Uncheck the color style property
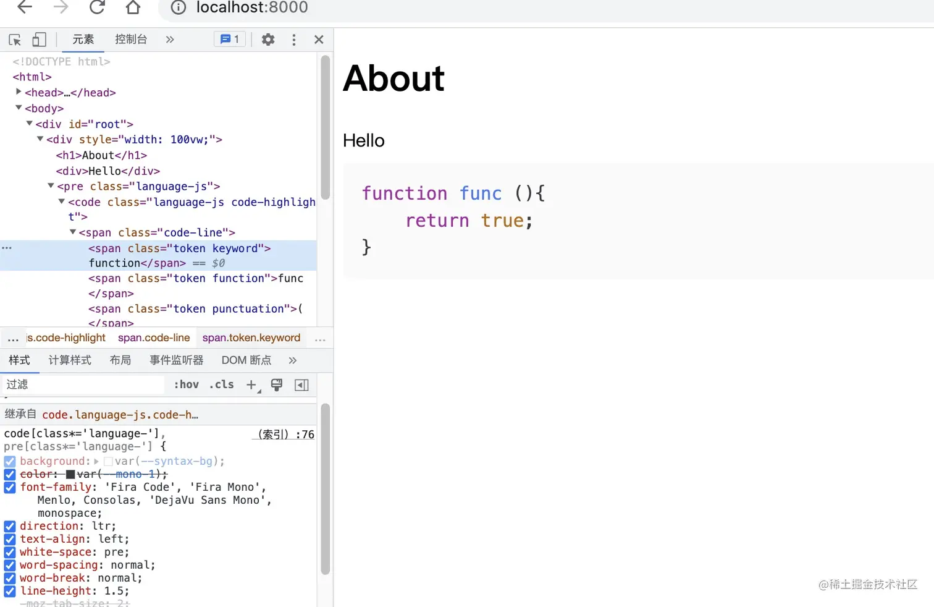Screen dimensions: 934x607 pos(10,474)
